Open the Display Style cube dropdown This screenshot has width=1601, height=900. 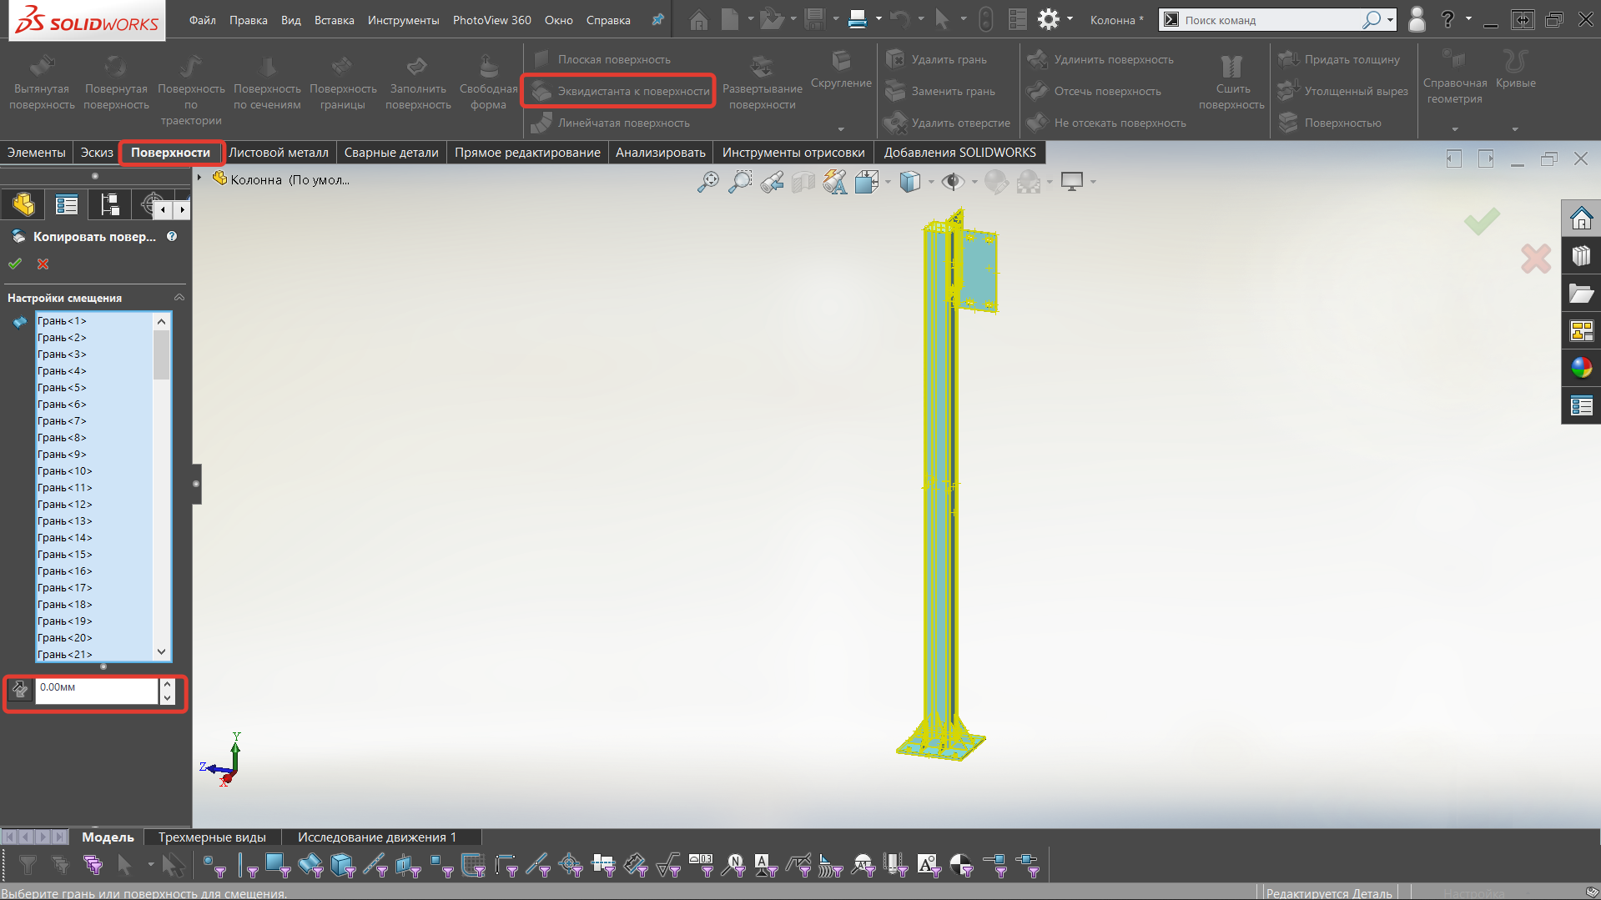tap(931, 182)
